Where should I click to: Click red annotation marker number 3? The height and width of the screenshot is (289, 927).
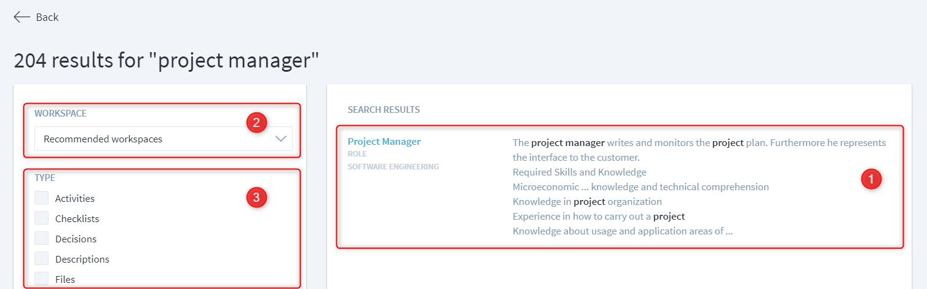[256, 198]
